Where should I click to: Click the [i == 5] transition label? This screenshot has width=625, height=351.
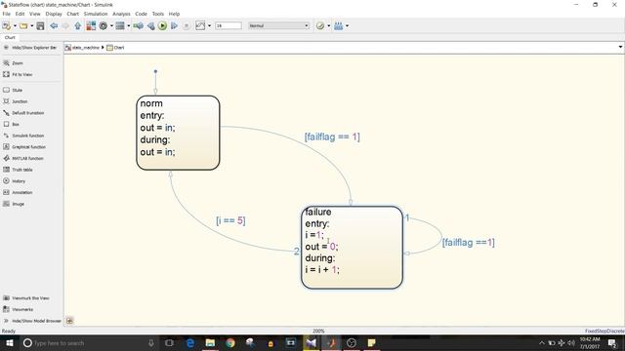coord(230,220)
